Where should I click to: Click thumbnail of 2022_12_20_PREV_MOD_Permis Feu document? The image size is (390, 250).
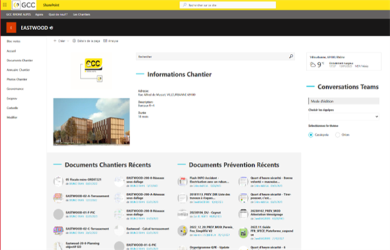[182, 231]
